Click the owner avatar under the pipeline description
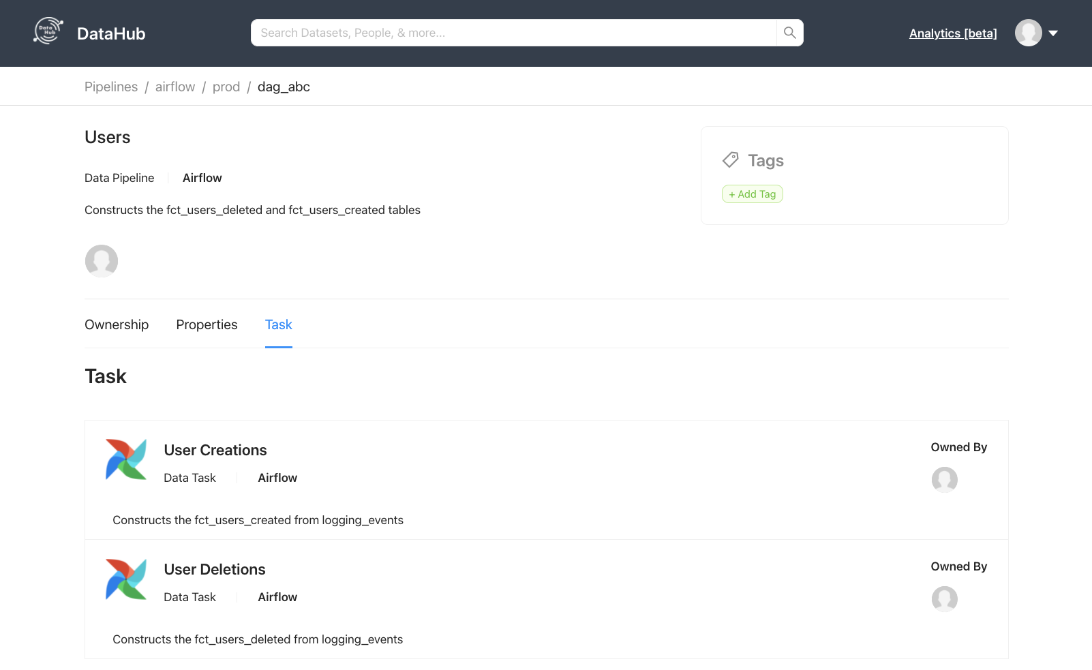 [x=101, y=261]
